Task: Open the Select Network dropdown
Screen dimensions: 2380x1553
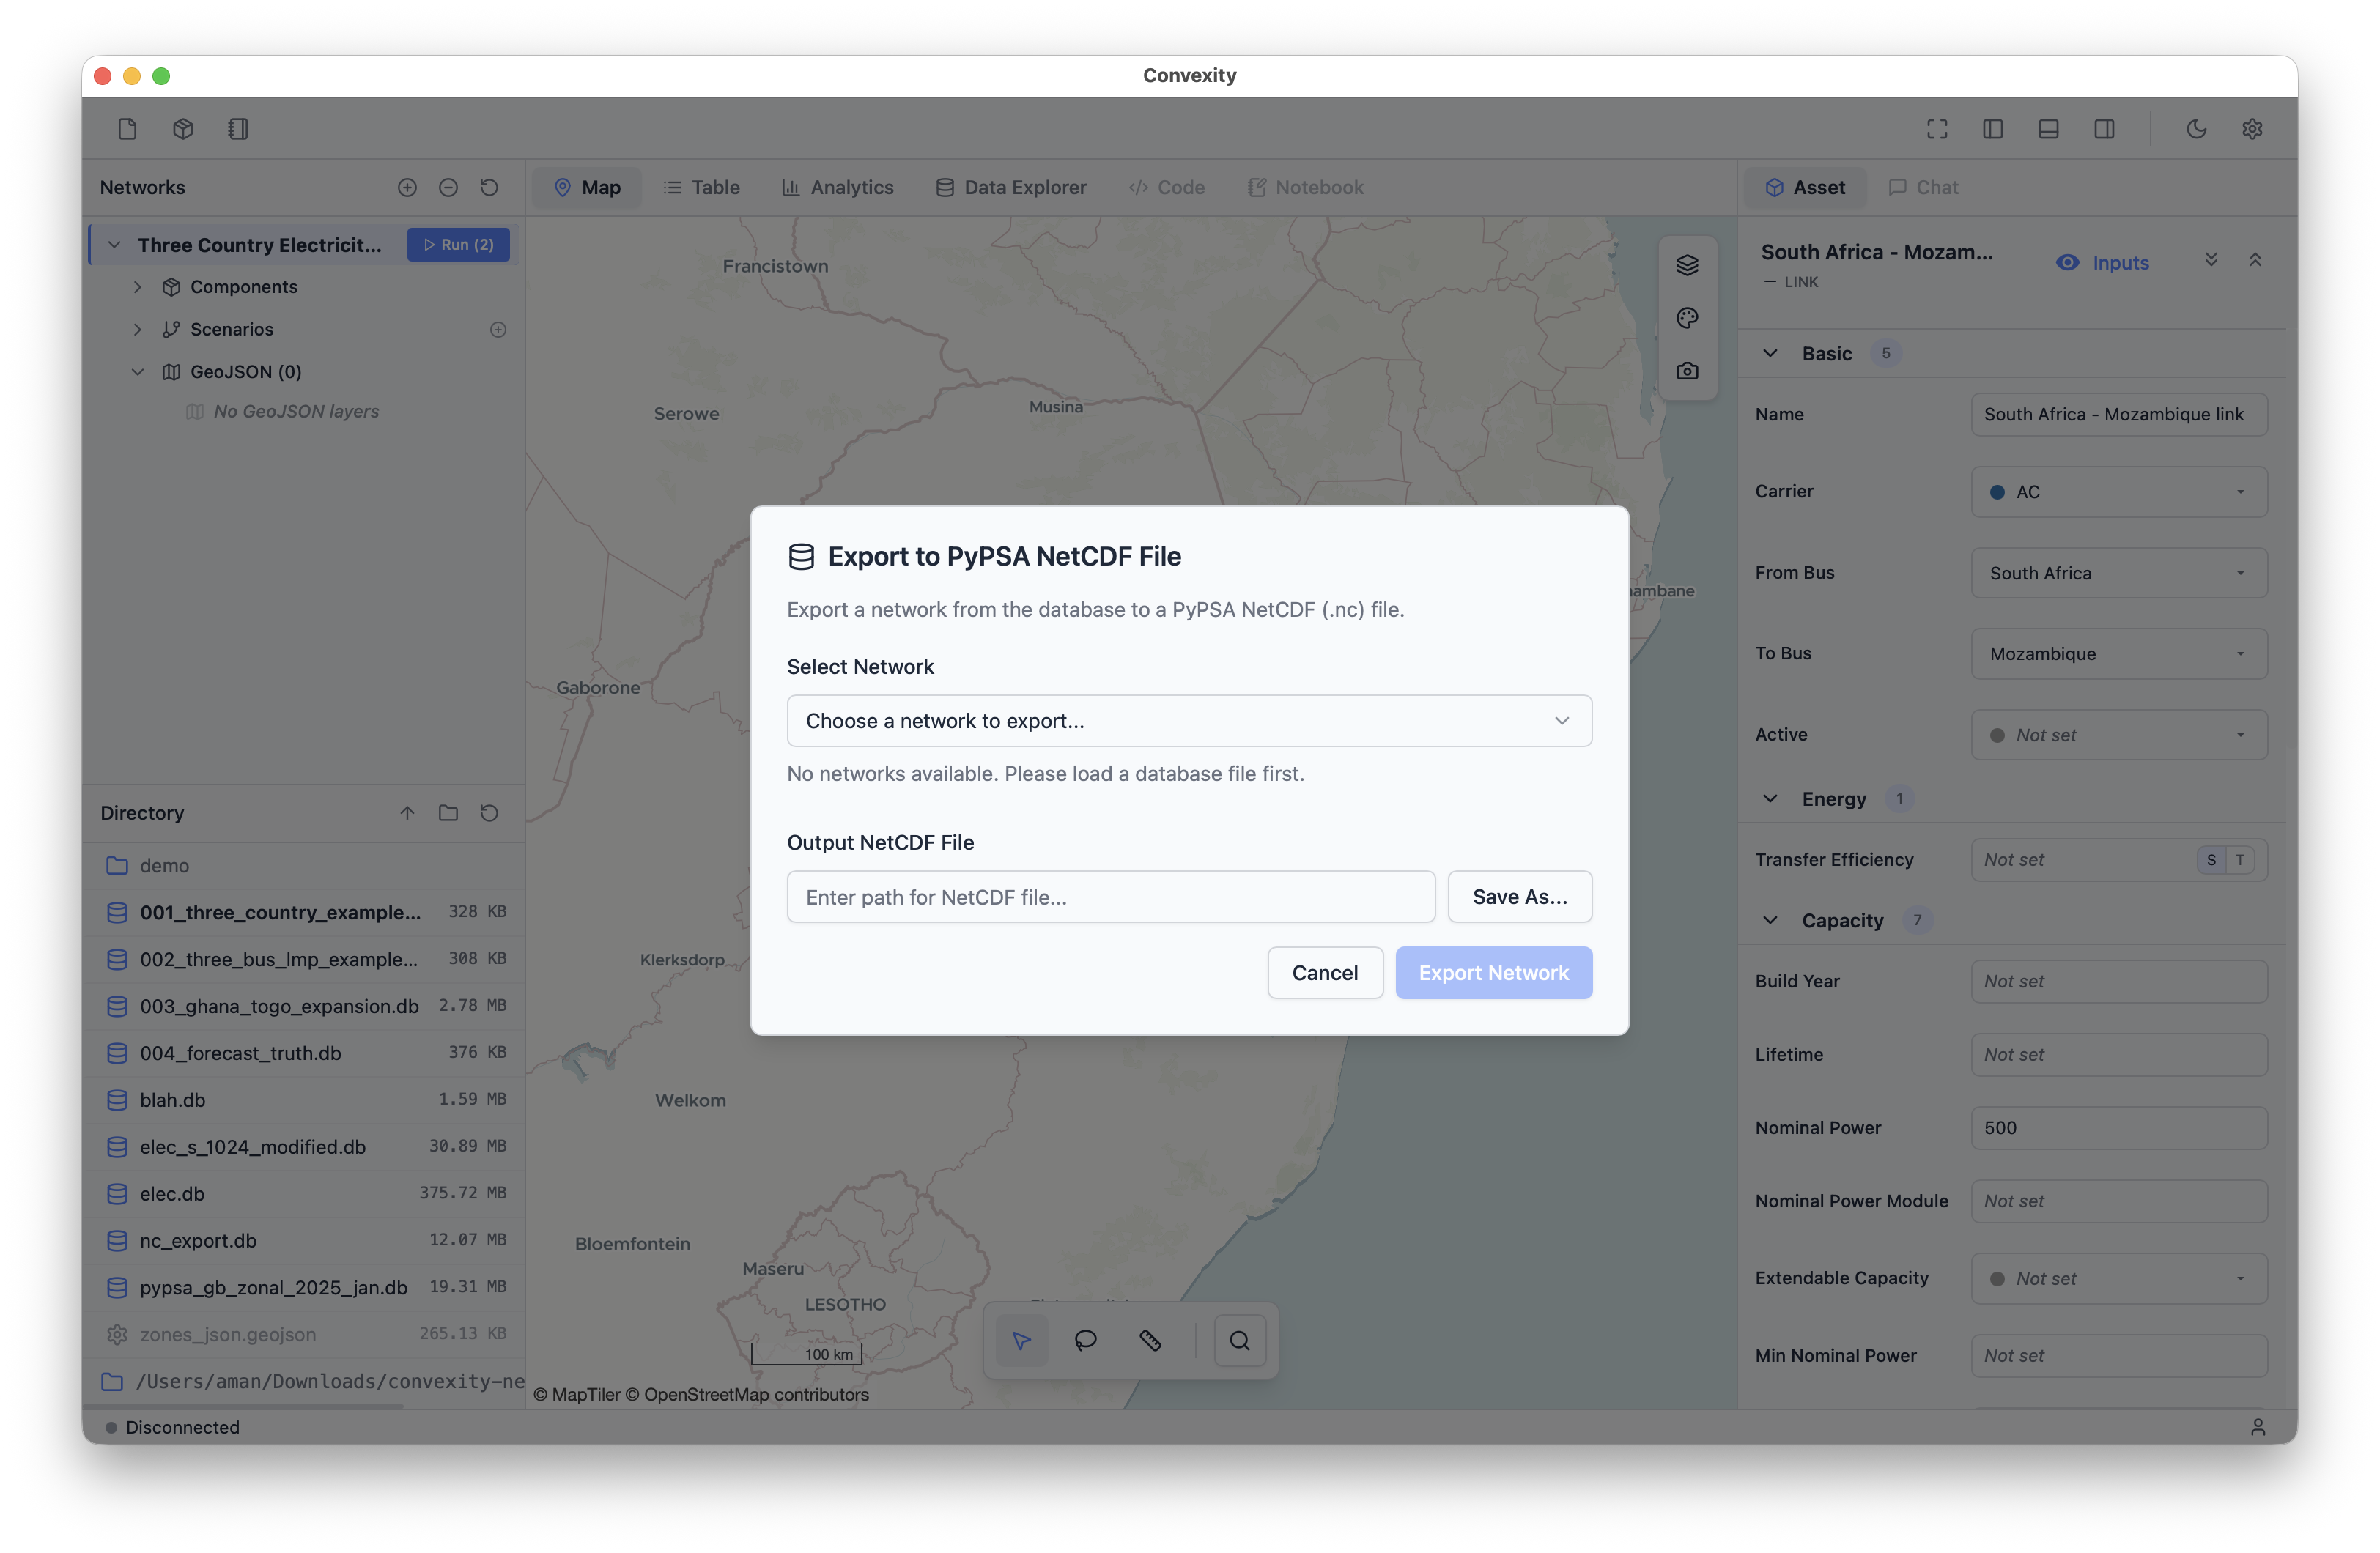Action: (1189, 721)
